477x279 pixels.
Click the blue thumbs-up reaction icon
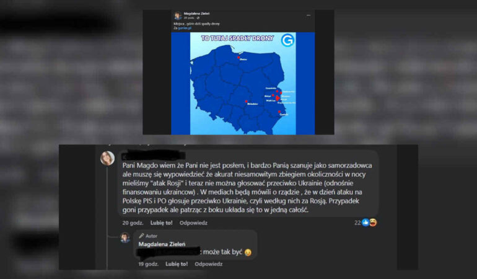tap(365, 223)
